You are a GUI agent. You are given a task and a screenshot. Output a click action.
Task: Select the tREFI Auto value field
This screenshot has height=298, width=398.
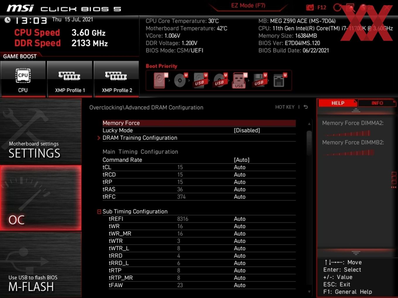point(239,219)
